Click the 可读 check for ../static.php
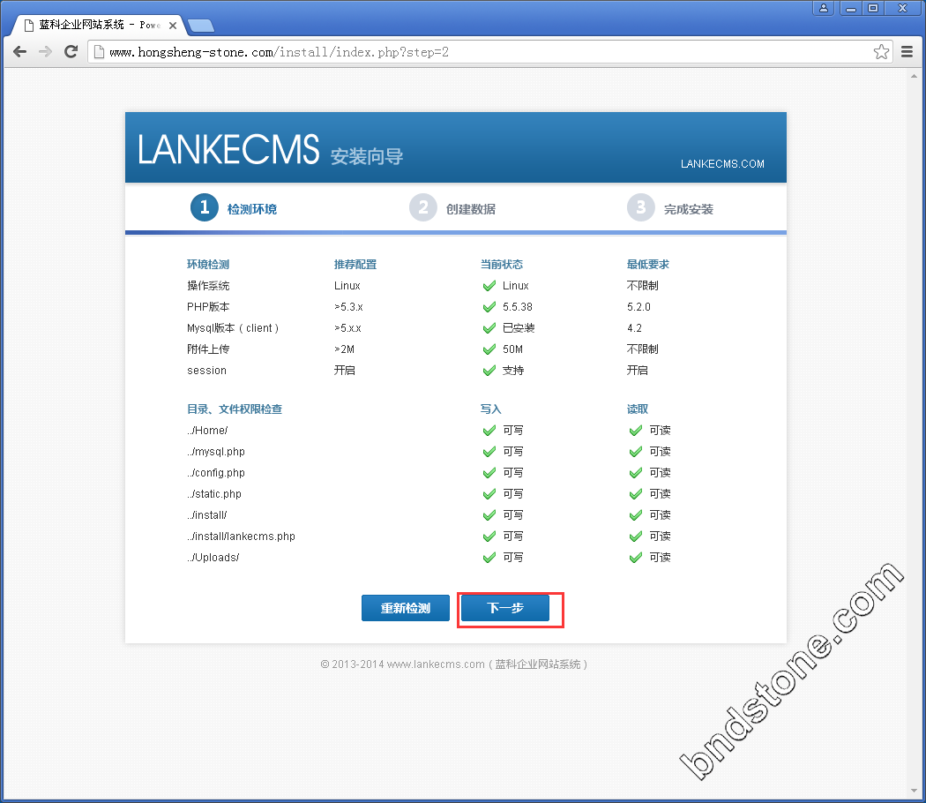 point(636,494)
